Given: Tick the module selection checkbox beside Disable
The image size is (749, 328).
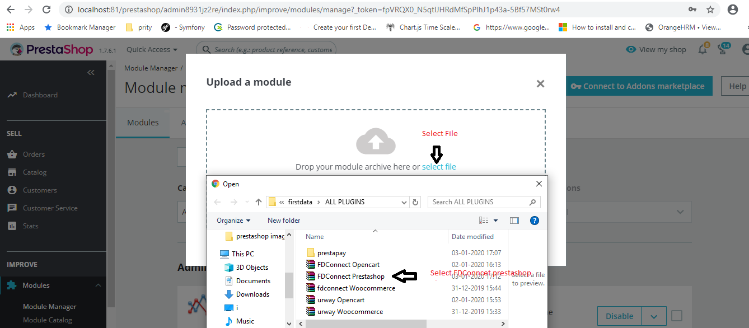Looking at the screenshot, I should (x=677, y=316).
